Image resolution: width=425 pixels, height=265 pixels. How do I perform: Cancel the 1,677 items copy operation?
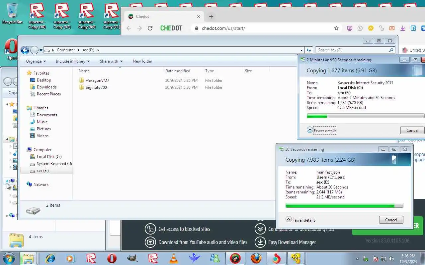pyautogui.click(x=412, y=130)
